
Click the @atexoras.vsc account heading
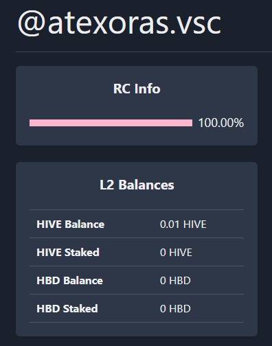120,23
